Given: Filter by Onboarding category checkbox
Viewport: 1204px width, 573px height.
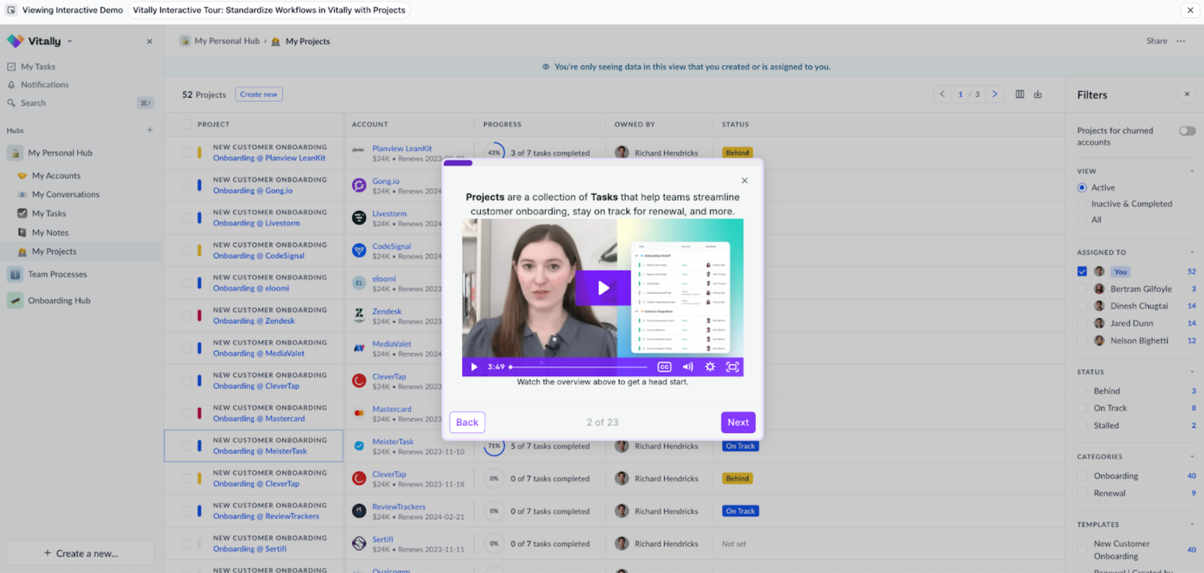Looking at the screenshot, I should (1082, 476).
